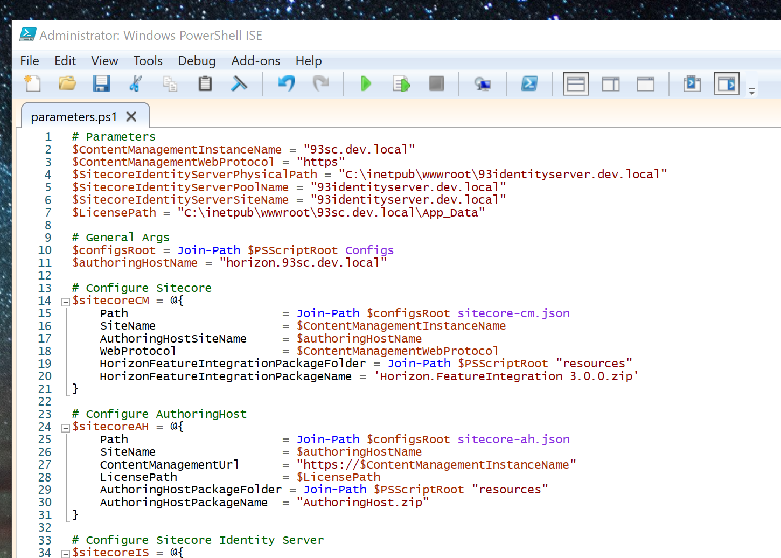Open the File menu
Viewport: 781px width, 558px height.
click(x=30, y=61)
